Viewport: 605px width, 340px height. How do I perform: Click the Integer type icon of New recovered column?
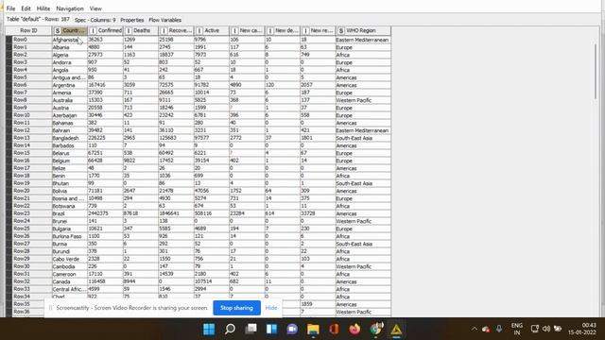pos(305,31)
